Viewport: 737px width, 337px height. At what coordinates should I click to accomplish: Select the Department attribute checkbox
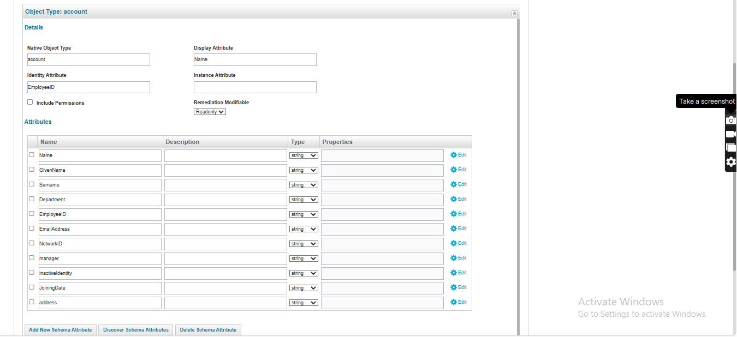(32, 199)
